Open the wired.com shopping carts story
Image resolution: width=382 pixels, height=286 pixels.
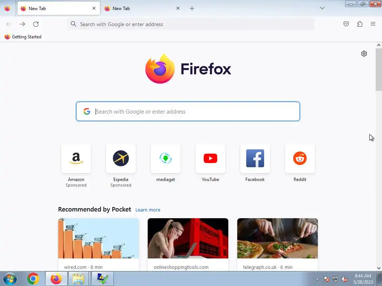[x=98, y=244]
